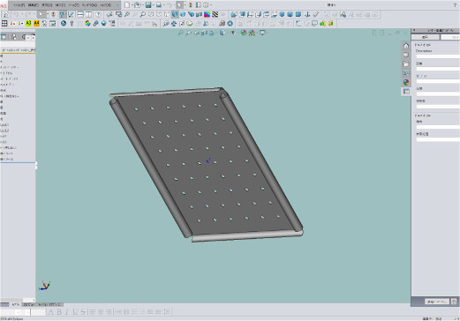Click left-align text in formatting toolbar
The image size is (460, 321).
tap(93, 312)
